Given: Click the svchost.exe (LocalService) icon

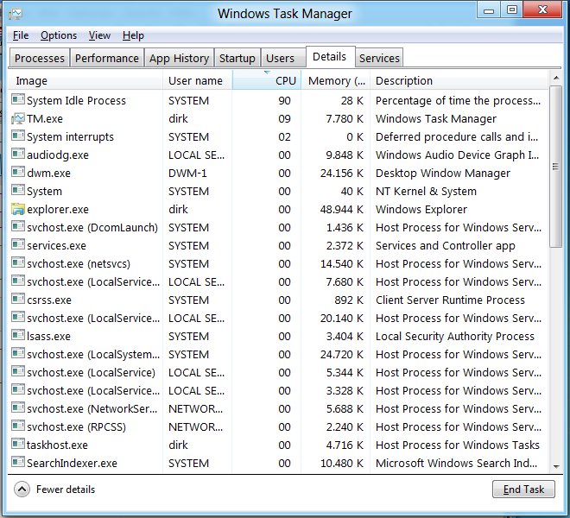Looking at the screenshot, I should point(18,371).
